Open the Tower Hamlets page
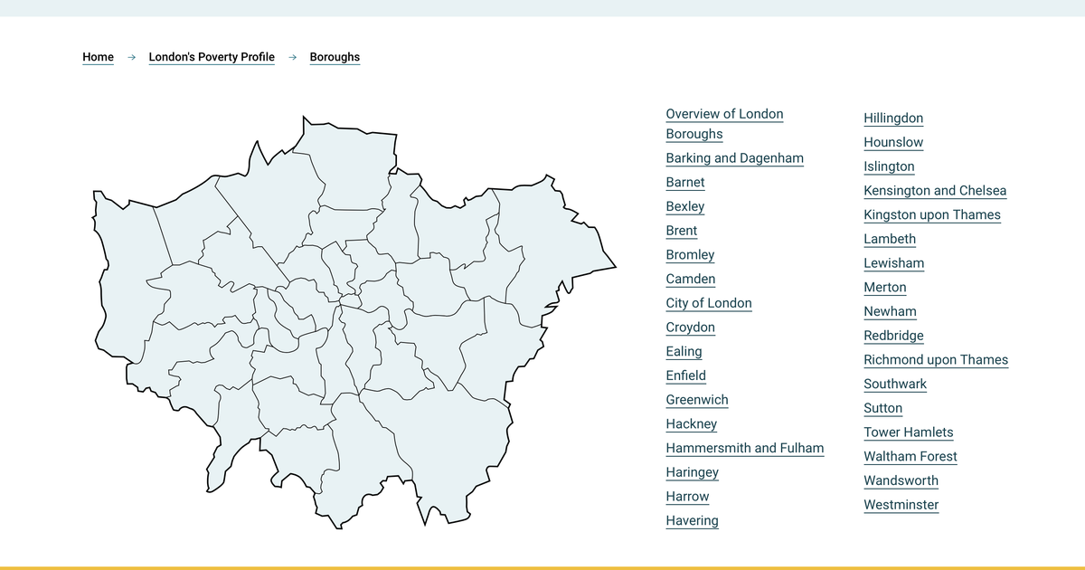The image size is (1085, 570). click(909, 432)
